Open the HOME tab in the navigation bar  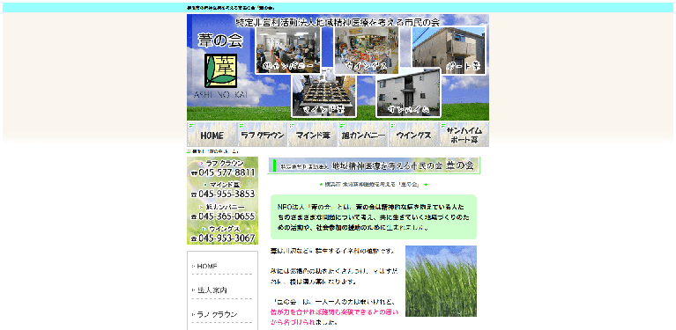coord(212,135)
